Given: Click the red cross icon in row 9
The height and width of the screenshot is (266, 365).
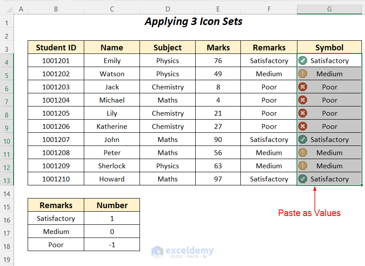Looking at the screenshot, I should pyautogui.click(x=302, y=126).
